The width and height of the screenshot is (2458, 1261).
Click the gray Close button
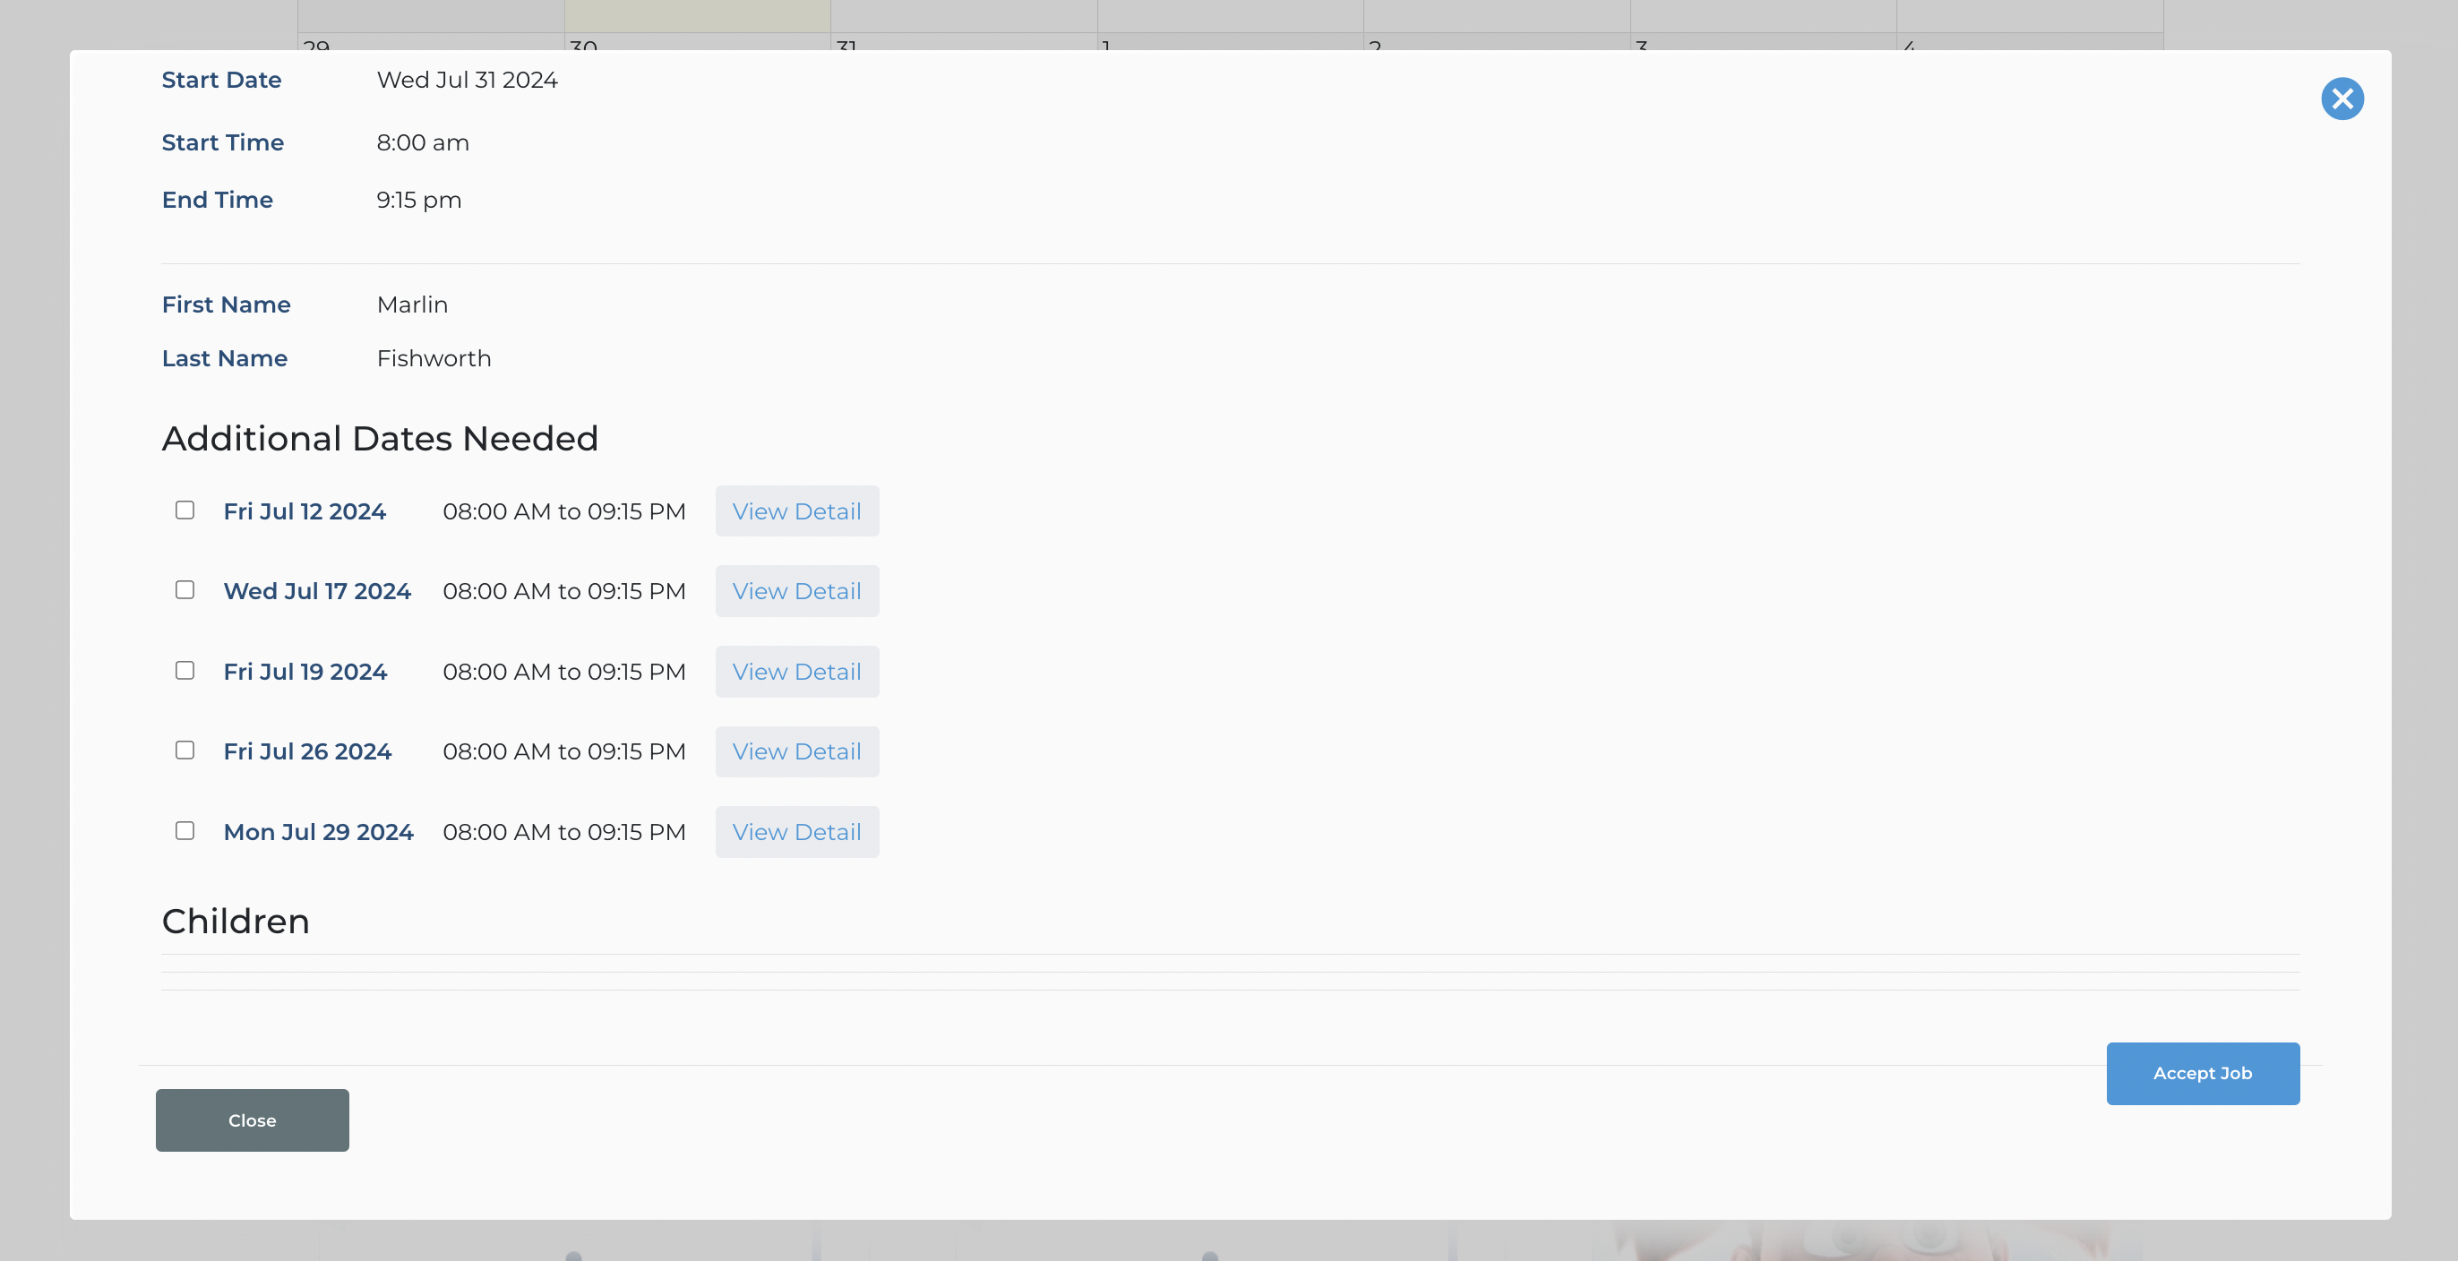tap(252, 1119)
